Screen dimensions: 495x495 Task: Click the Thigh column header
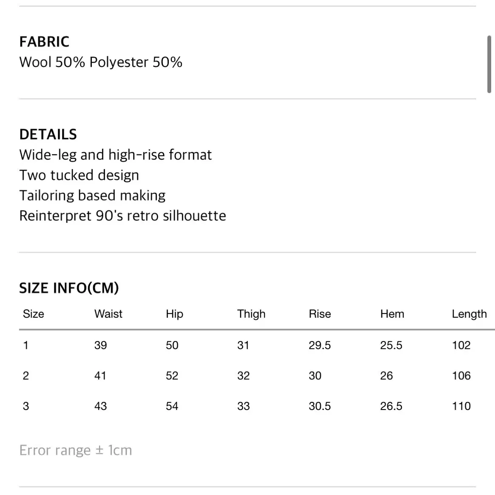[x=251, y=314]
